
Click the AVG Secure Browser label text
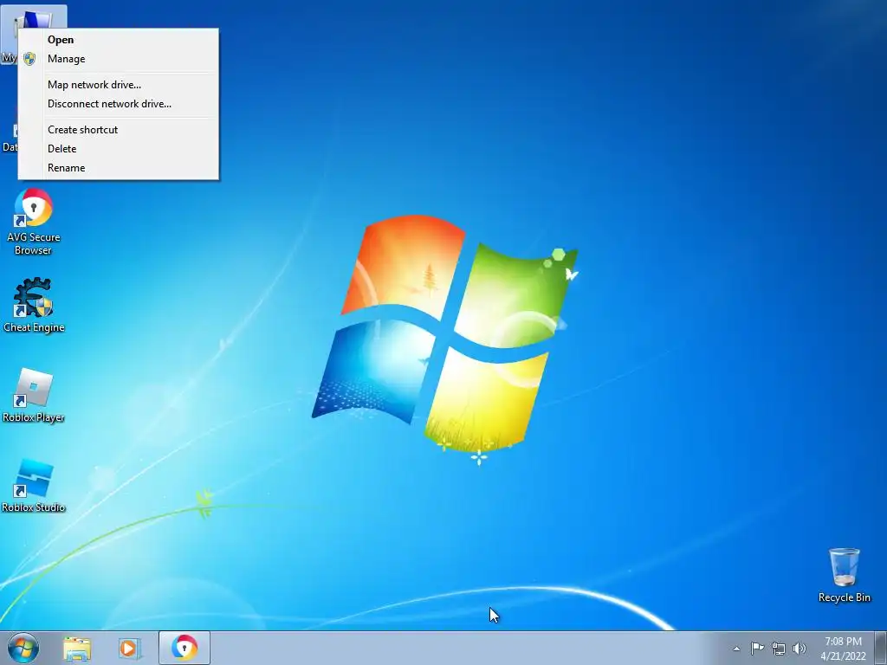(34, 243)
